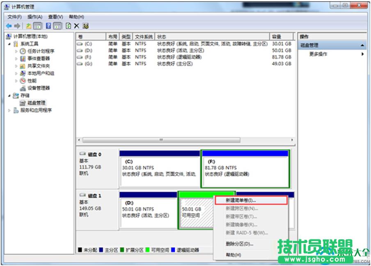This screenshot has width=371, height=266.
Task: Expand the 共享文件夹 node arrow
Action: pos(16,66)
